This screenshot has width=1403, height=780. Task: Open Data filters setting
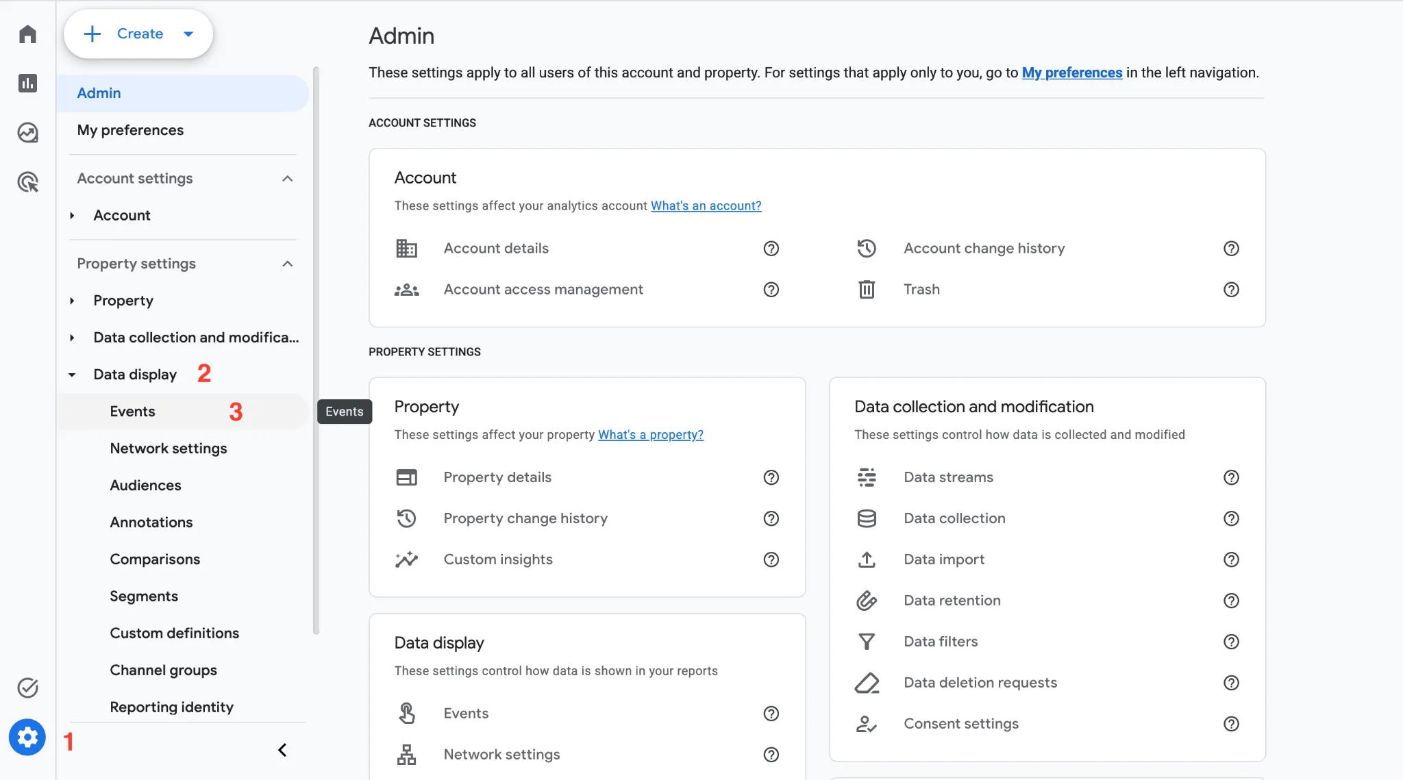coord(941,642)
